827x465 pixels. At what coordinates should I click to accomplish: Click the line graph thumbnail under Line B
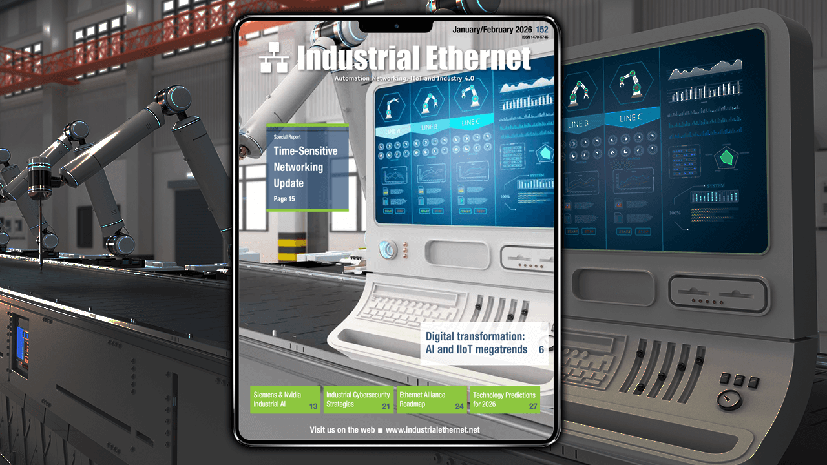pyautogui.click(x=432, y=172)
